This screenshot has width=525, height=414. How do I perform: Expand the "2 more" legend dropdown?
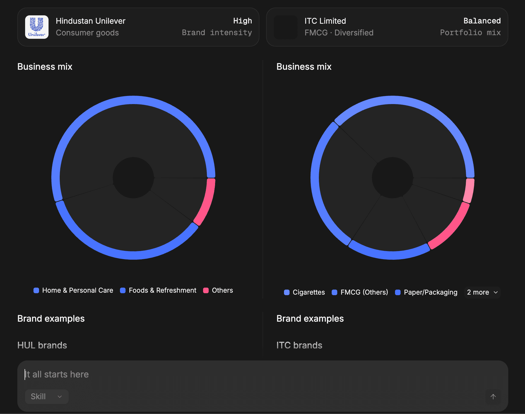(482, 292)
